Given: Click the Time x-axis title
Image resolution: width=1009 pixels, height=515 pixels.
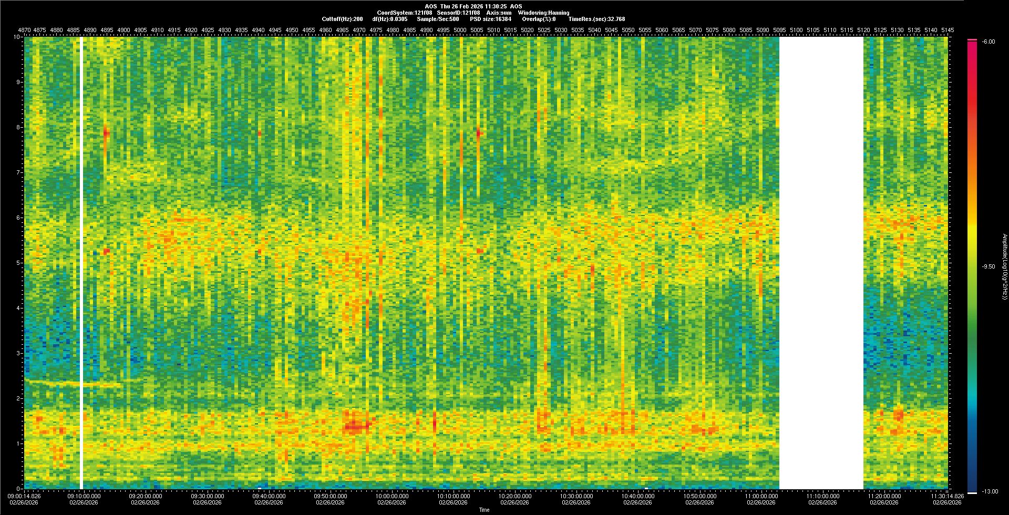Looking at the screenshot, I should pyautogui.click(x=484, y=510).
